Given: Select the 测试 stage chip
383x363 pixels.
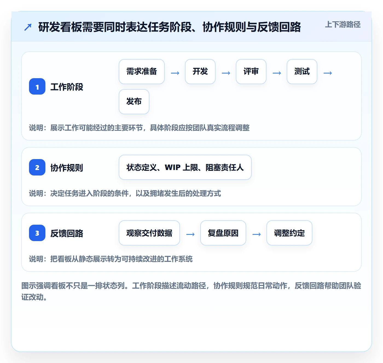Looking at the screenshot, I should [302, 72].
